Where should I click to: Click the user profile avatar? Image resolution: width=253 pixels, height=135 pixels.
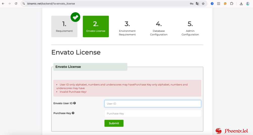(248, 4)
